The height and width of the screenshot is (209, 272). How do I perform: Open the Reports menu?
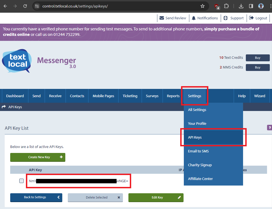click(x=173, y=96)
